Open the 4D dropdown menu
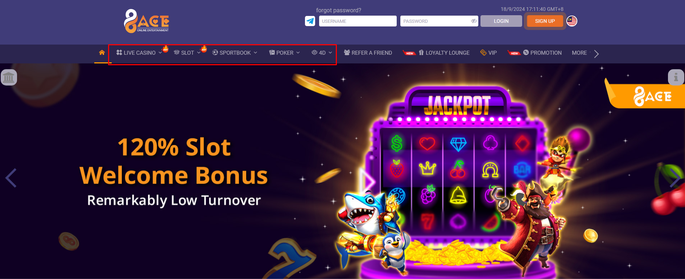 [322, 53]
